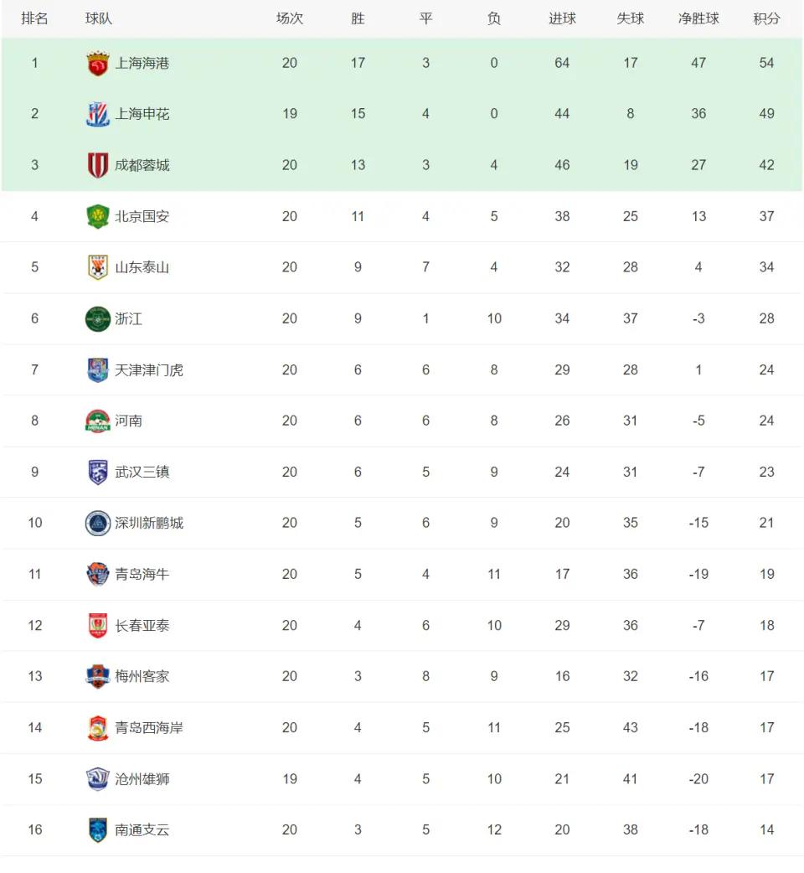Image resolution: width=804 pixels, height=873 pixels.
Task: Click the 净胜球 column header
Action: point(698,19)
